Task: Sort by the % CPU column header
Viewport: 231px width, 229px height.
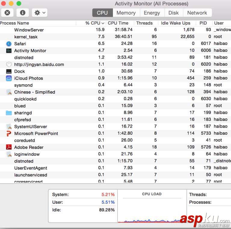Action: (95, 23)
